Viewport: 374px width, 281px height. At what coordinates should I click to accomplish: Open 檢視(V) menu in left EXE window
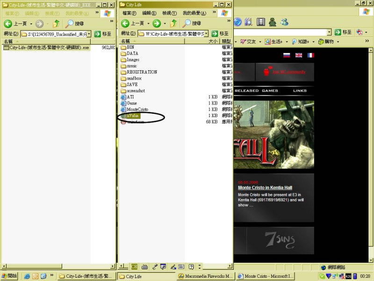tap(52, 14)
